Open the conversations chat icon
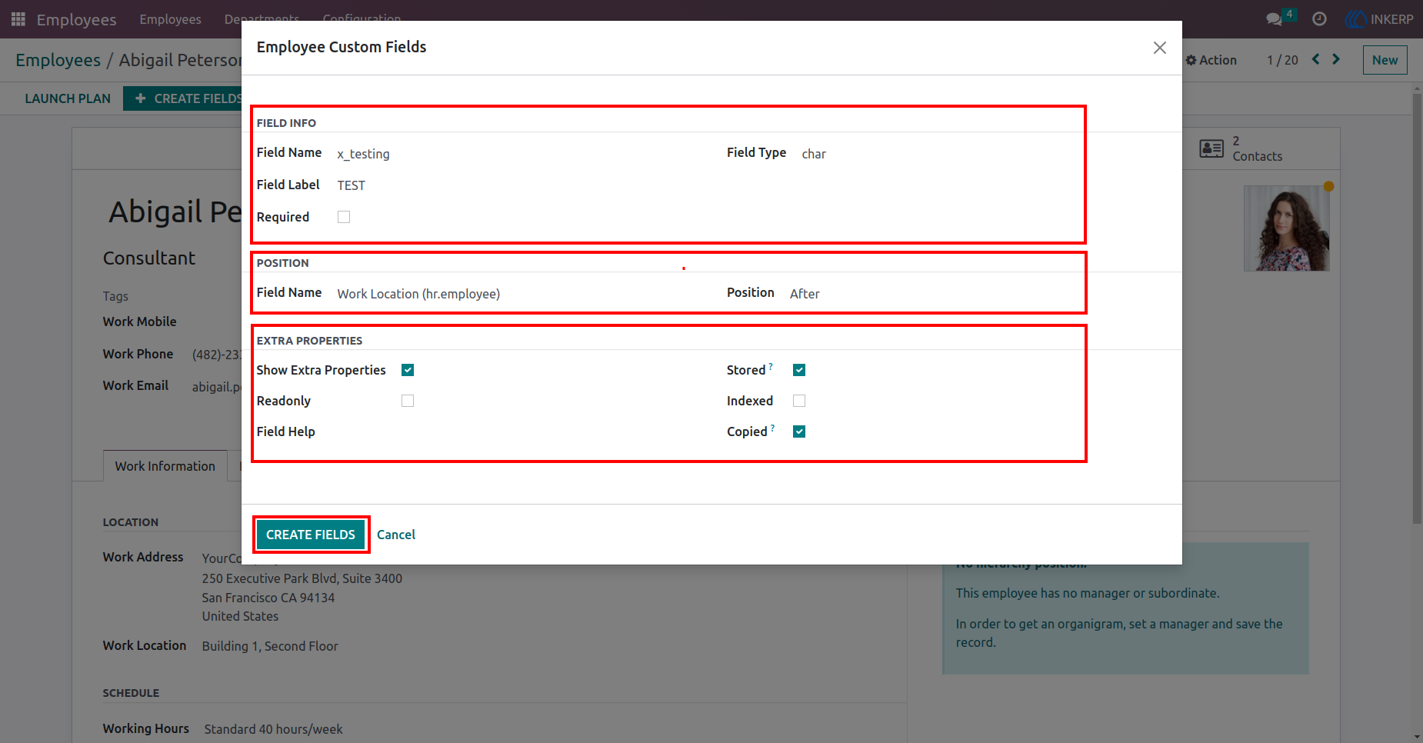The image size is (1423, 743). (x=1275, y=19)
